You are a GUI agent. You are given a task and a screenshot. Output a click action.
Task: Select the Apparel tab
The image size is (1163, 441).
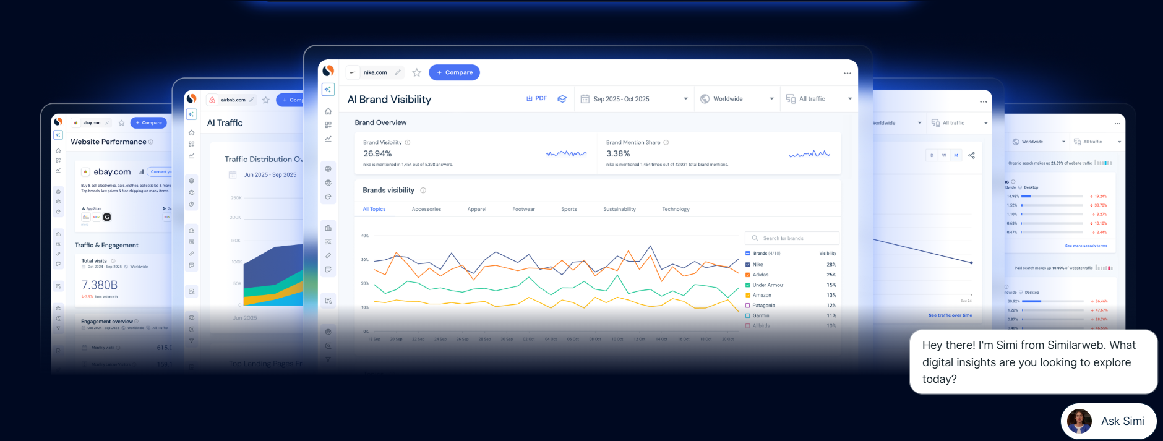pyautogui.click(x=476, y=210)
